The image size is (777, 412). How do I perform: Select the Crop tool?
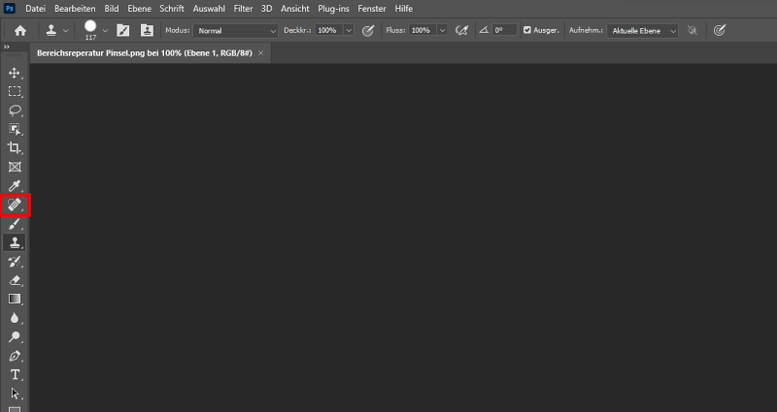pyautogui.click(x=15, y=148)
